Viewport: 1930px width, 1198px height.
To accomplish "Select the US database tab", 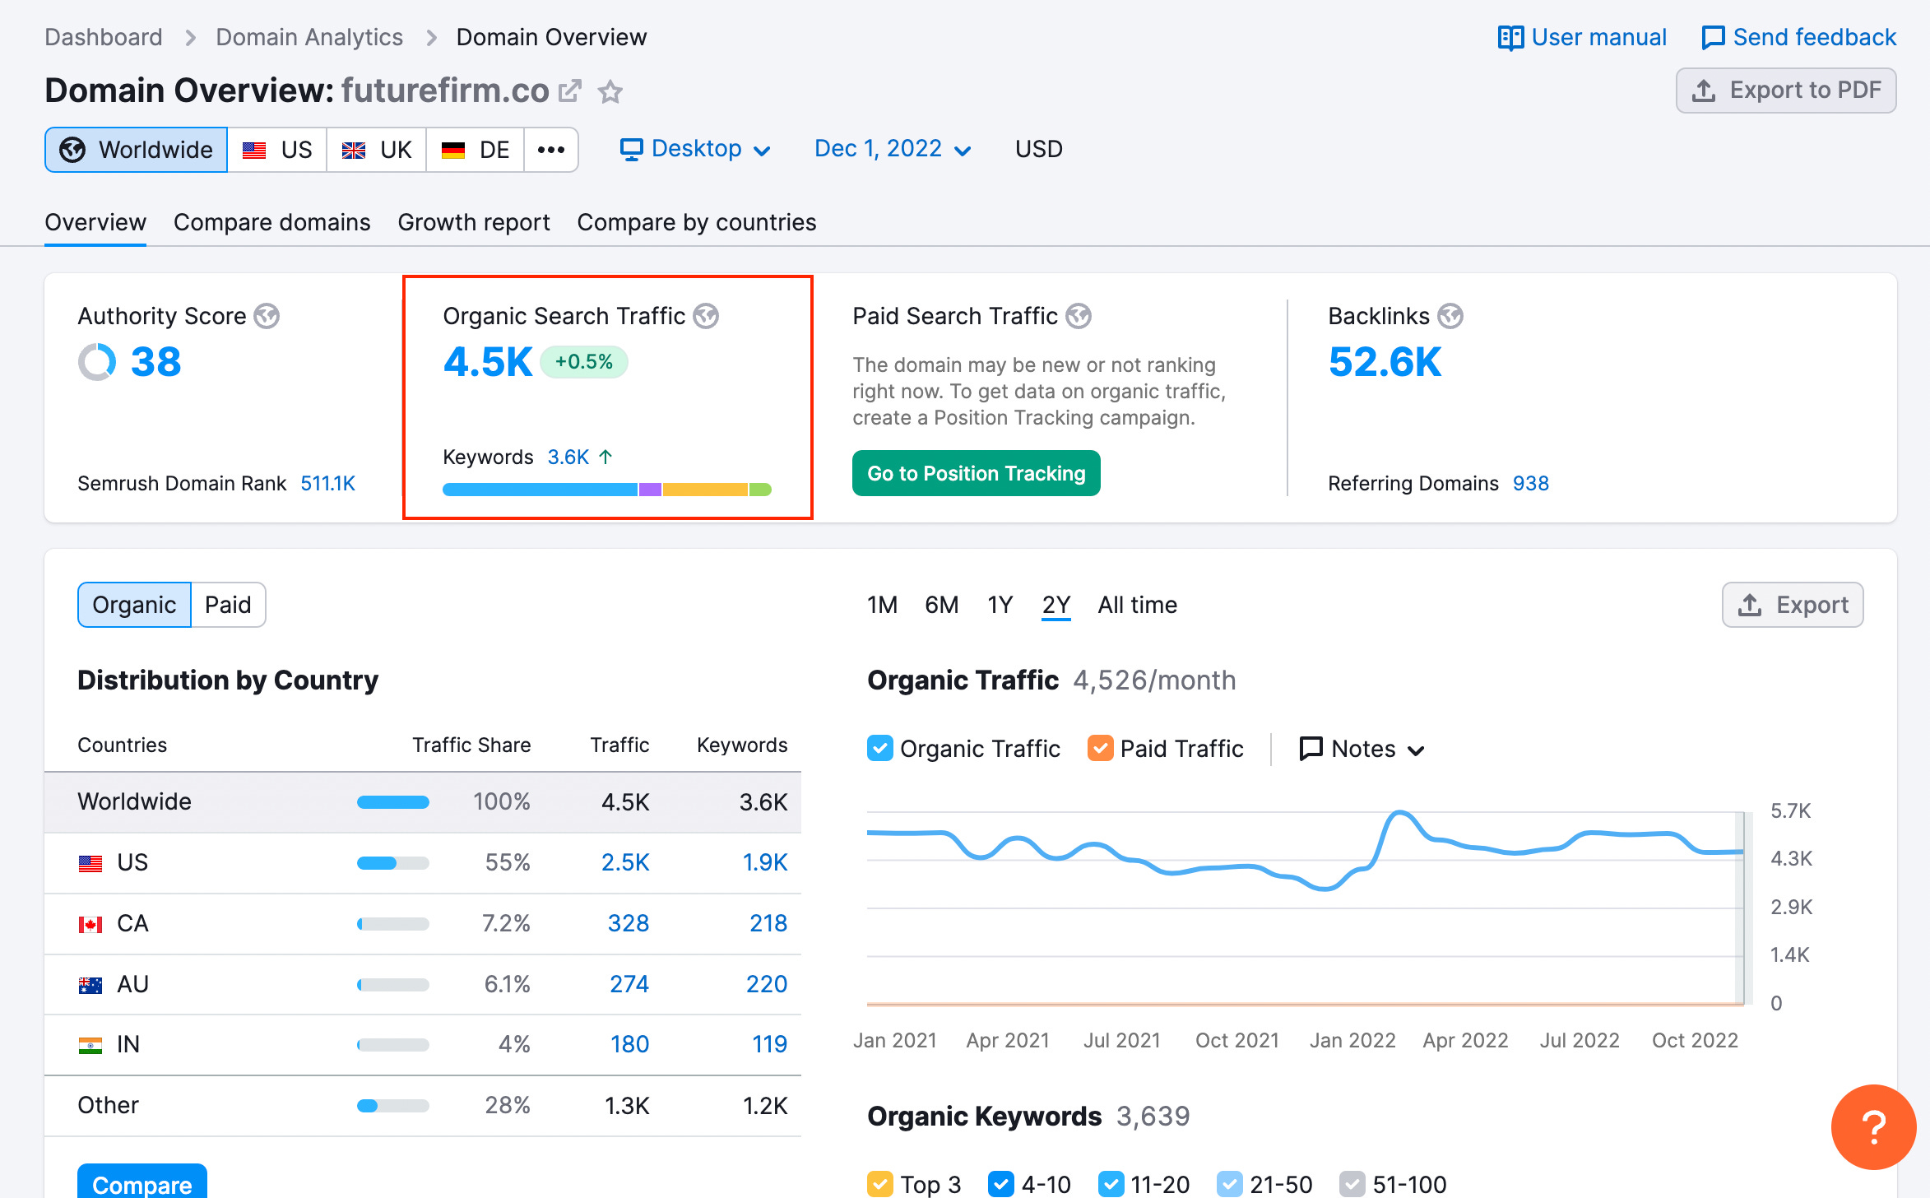I will [277, 150].
